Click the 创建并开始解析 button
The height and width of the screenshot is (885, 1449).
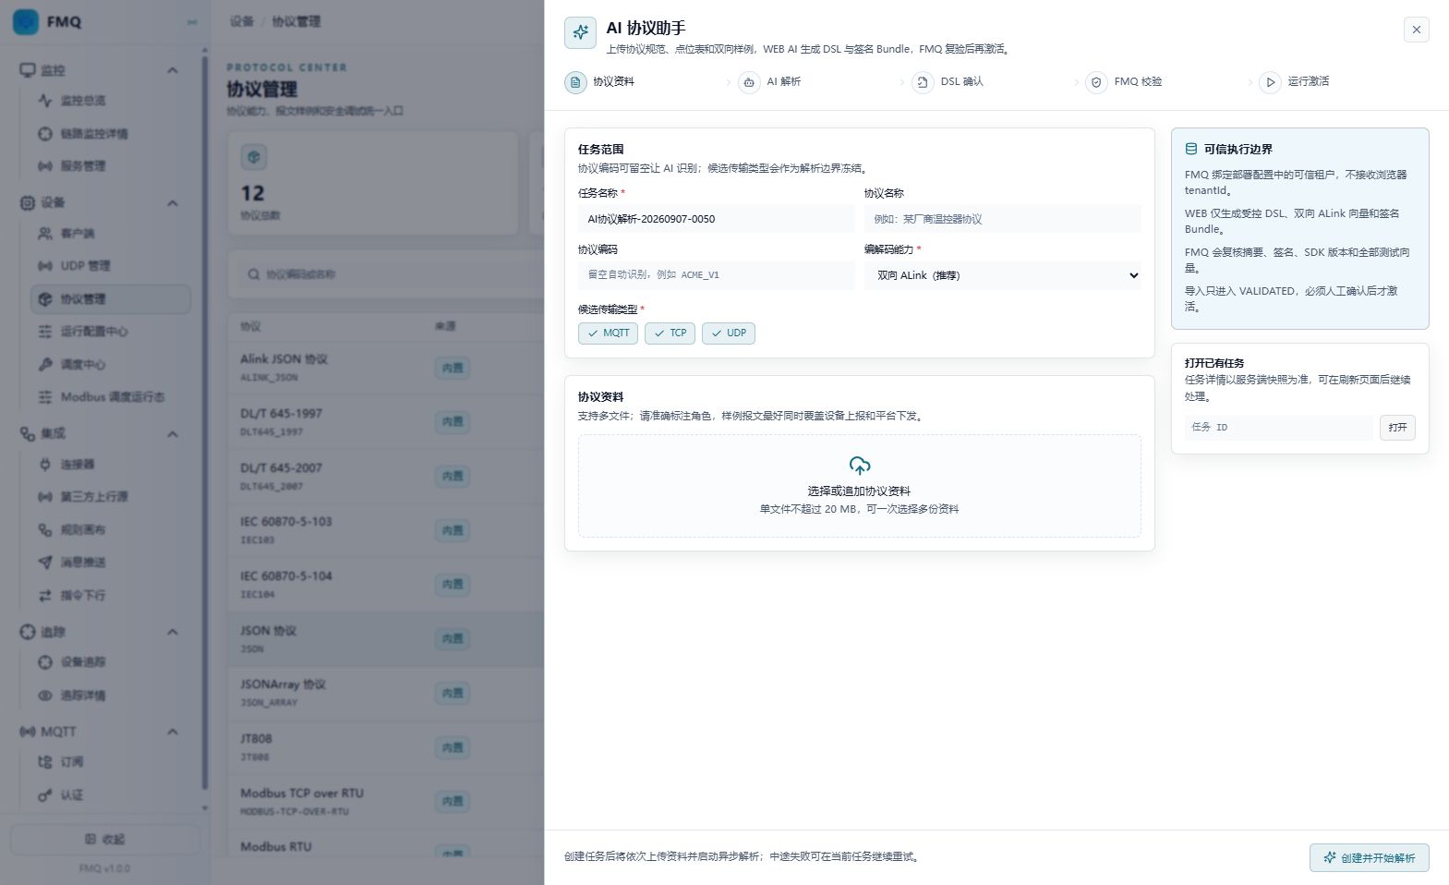tap(1369, 857)
